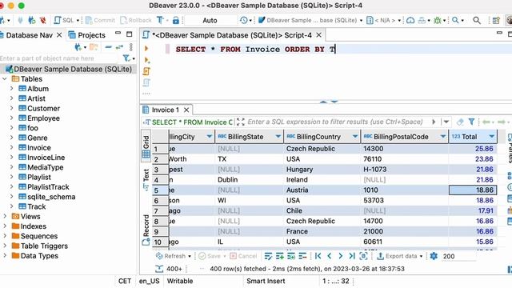Delete current row icon
Viewport: 512px width, 288px height.
(302, 256)
